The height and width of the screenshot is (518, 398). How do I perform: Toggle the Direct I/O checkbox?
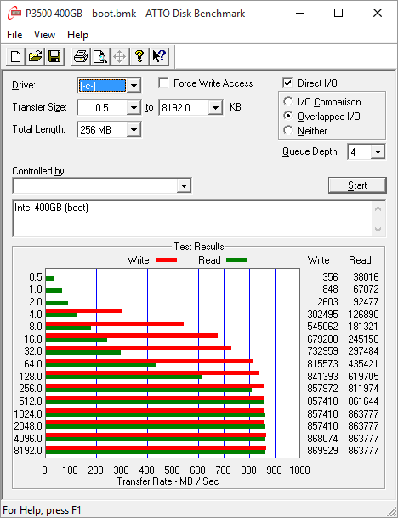click(x=287, y=83)
